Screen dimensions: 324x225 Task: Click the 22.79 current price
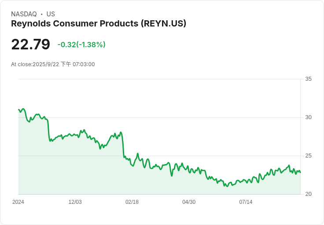click(30, 45)
